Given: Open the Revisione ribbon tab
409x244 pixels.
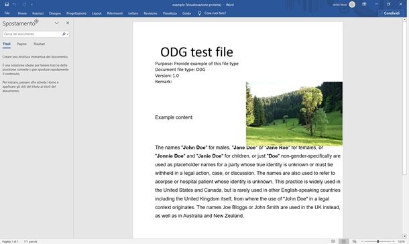Looking at the screenshot, I should (x=150, y=13).
